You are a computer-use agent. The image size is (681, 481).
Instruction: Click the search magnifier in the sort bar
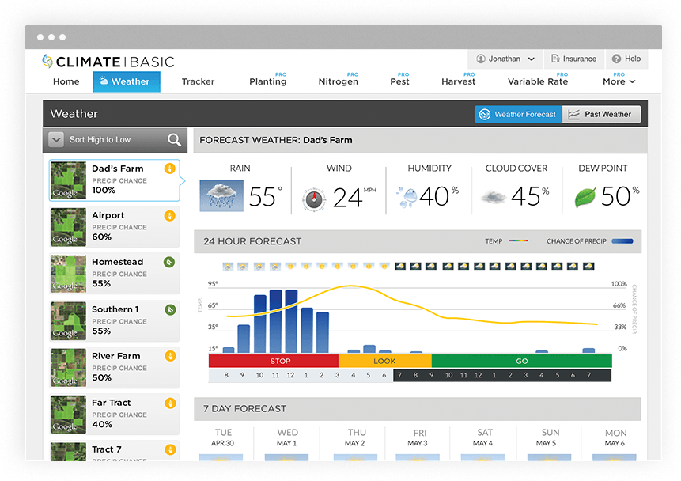tap(175, 140)
